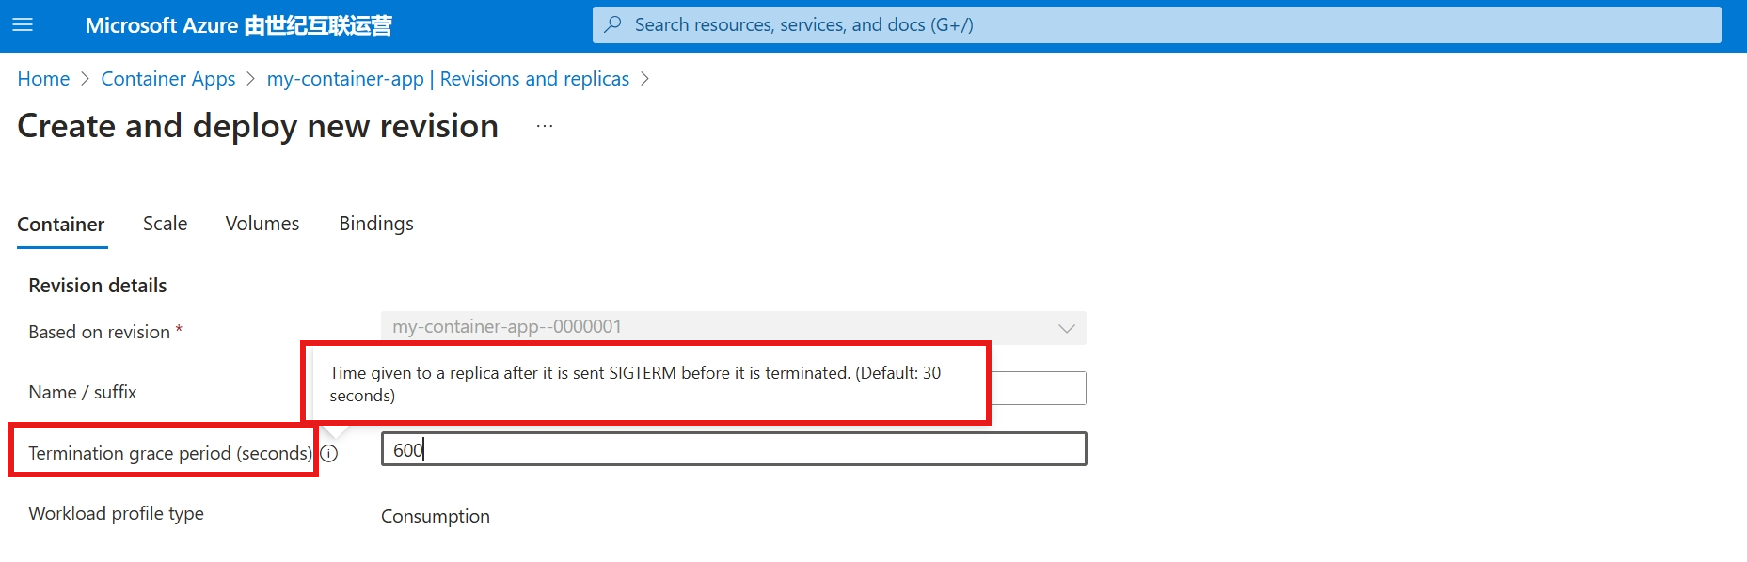Open the Volumes tab
The width and height of the screenshot is (1747, 562).
(262, 224)
